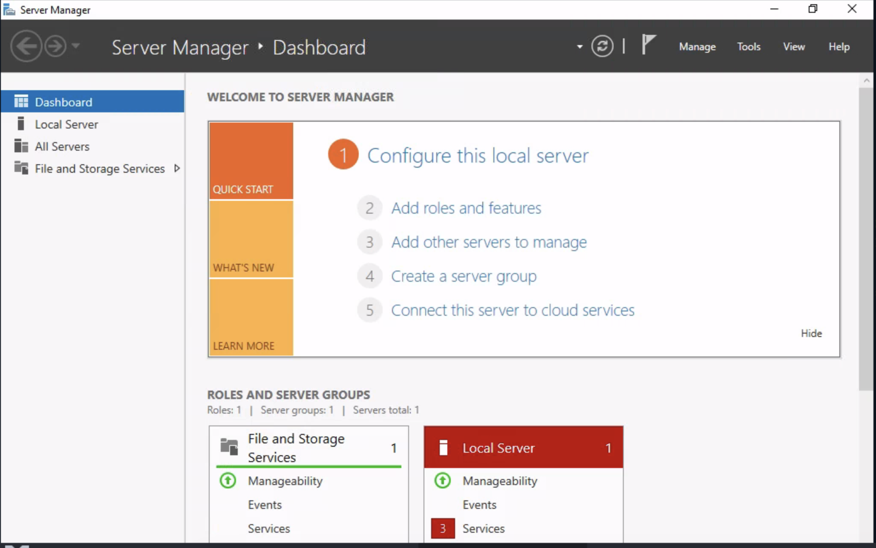Select Local Server in the sidebar

point(92,124)
